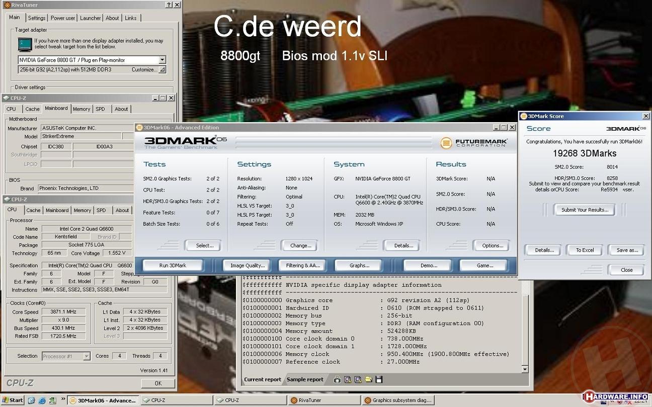652x407 pixels.
Task: Save the report with the floppy disk icon
Action: (379, 379)
